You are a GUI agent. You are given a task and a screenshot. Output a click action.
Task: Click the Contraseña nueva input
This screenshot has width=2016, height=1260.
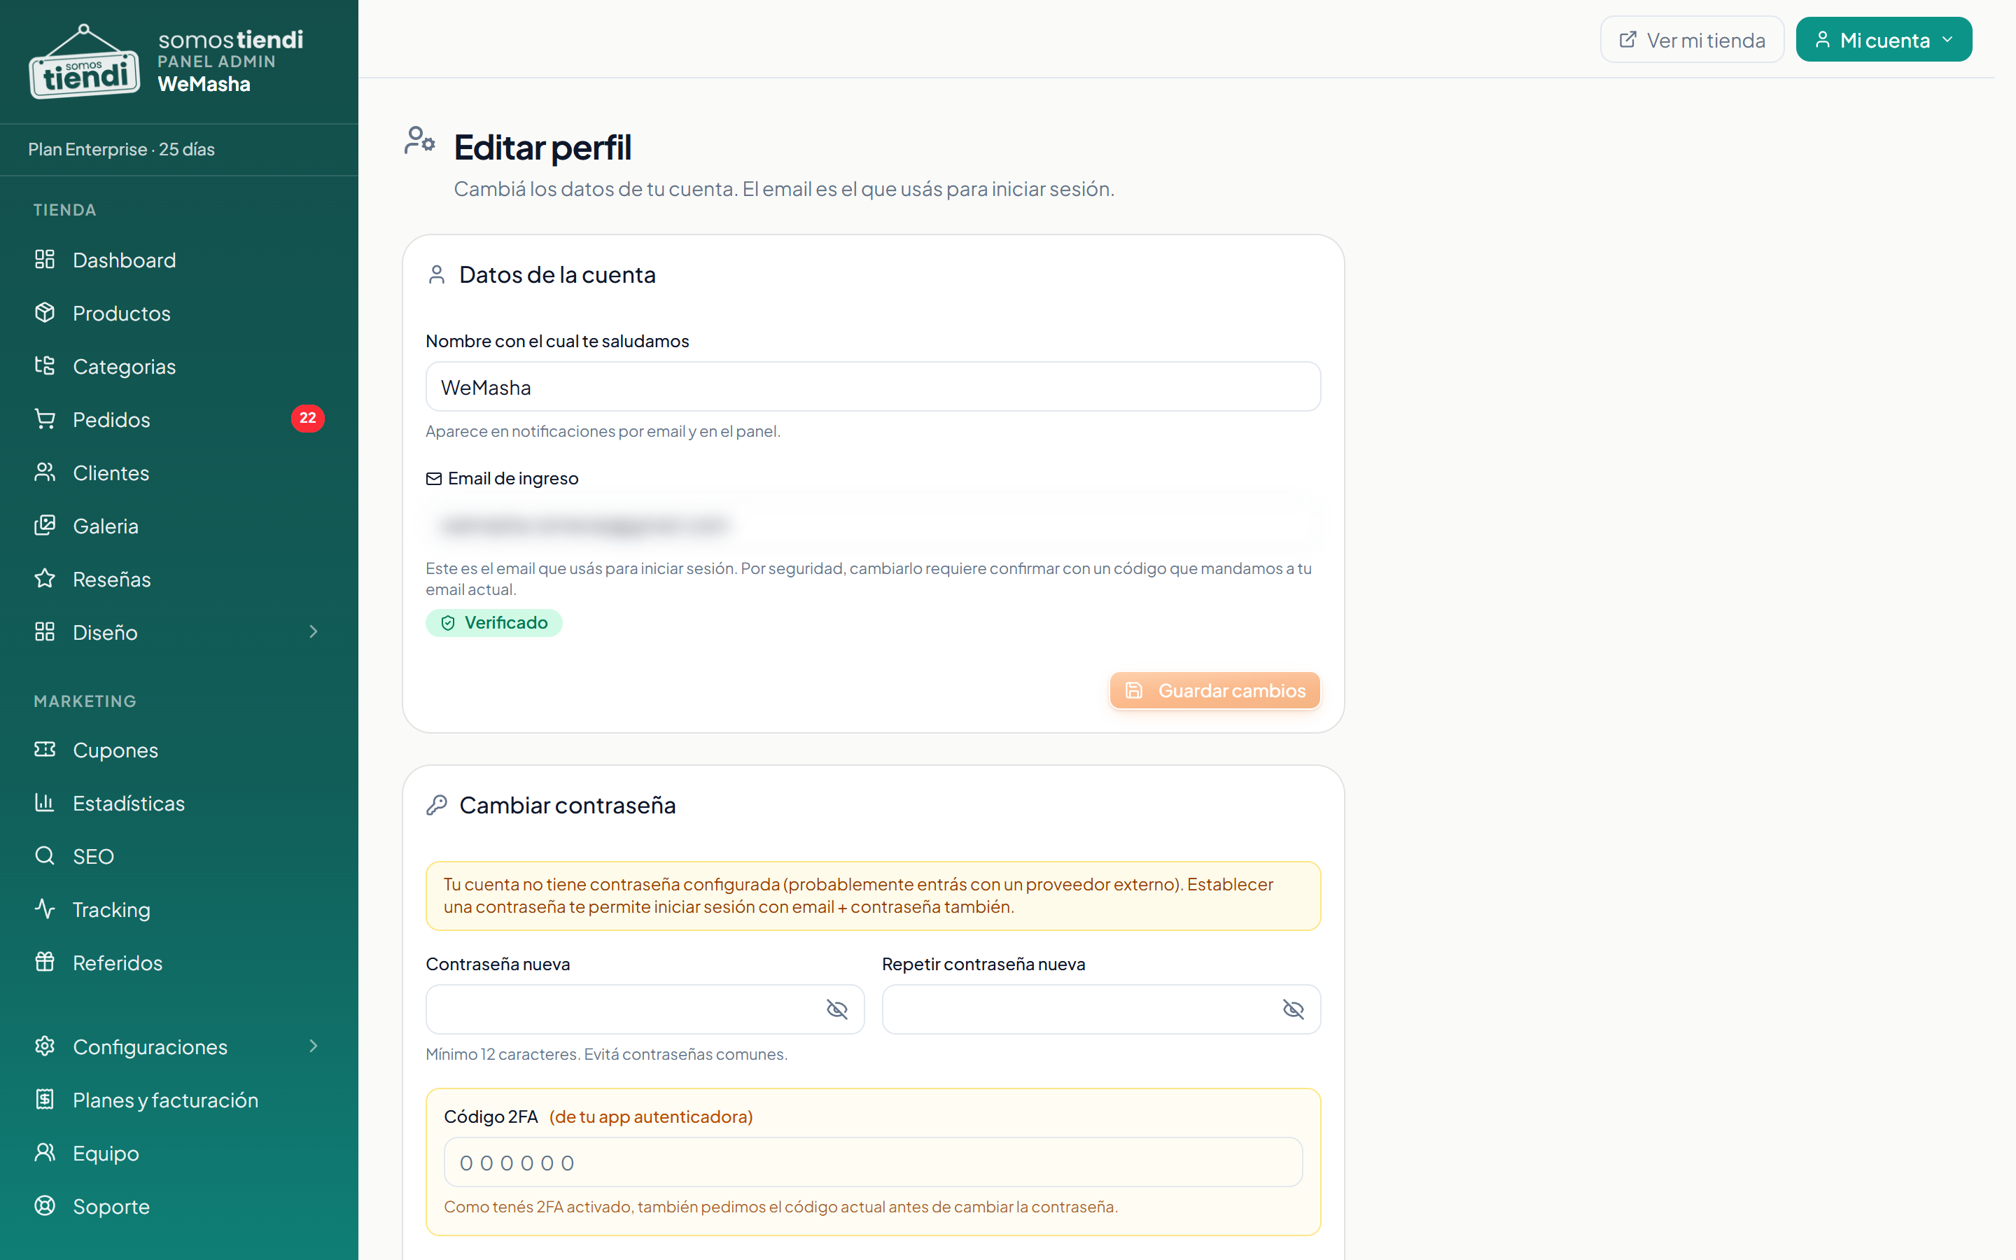pyautogui.click(x=645, y=1010)
